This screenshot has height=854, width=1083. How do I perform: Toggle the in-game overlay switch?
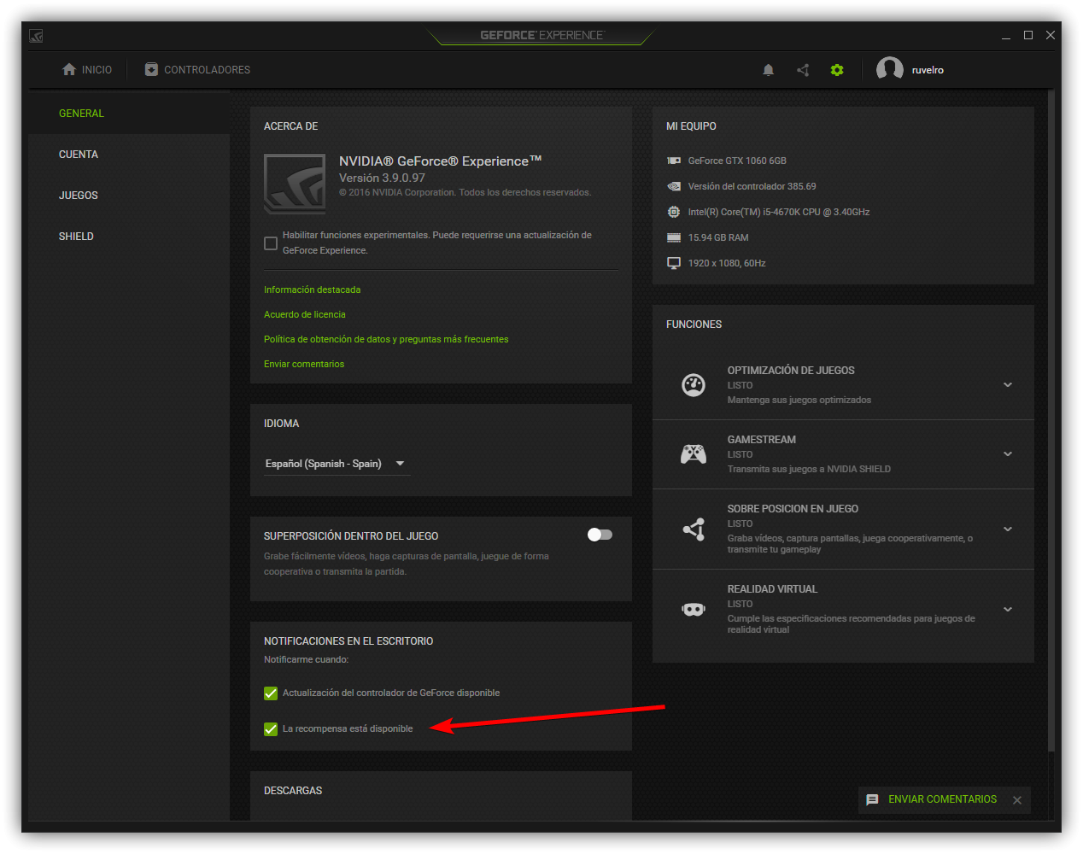point(600,535)
